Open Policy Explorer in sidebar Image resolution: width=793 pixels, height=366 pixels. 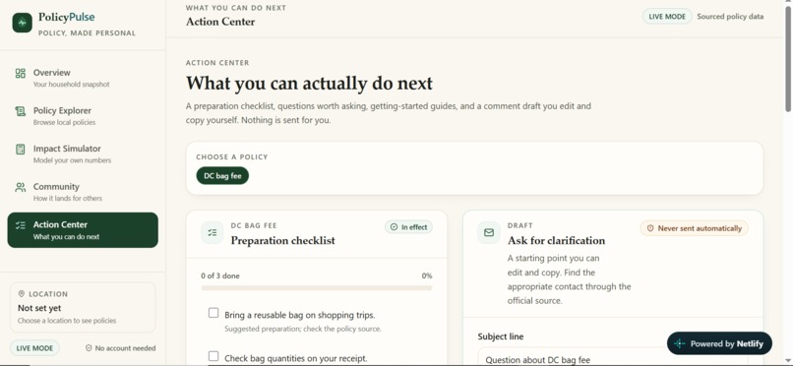coord(83,116)
